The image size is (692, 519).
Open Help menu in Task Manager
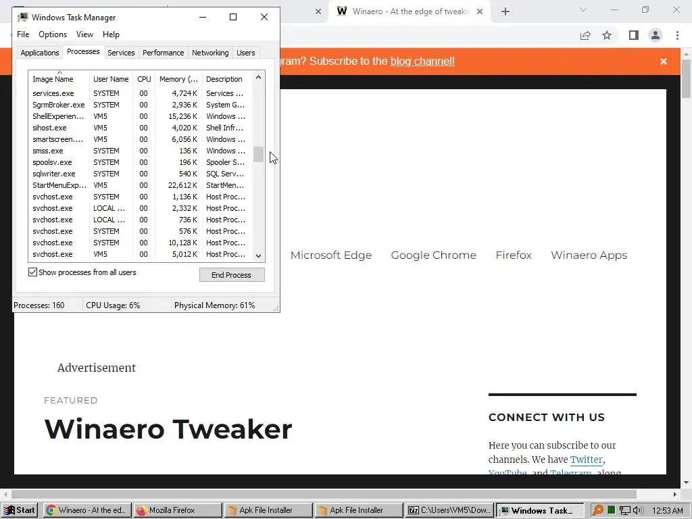pyautogui.click(x=111, y=34)
